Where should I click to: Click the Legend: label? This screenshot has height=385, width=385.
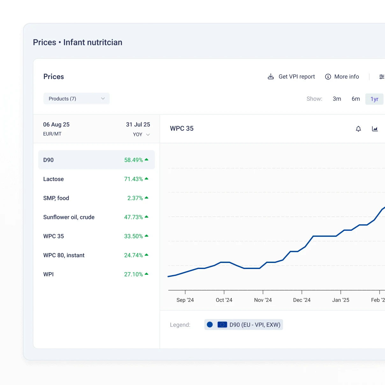(180, 325)
